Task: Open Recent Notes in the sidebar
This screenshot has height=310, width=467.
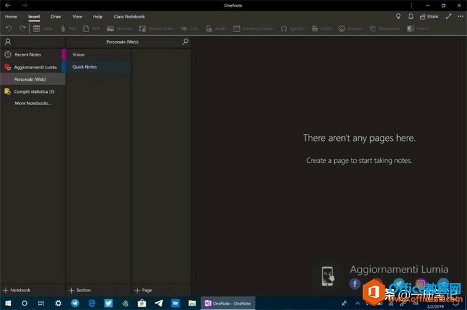Action: point(33,54)
